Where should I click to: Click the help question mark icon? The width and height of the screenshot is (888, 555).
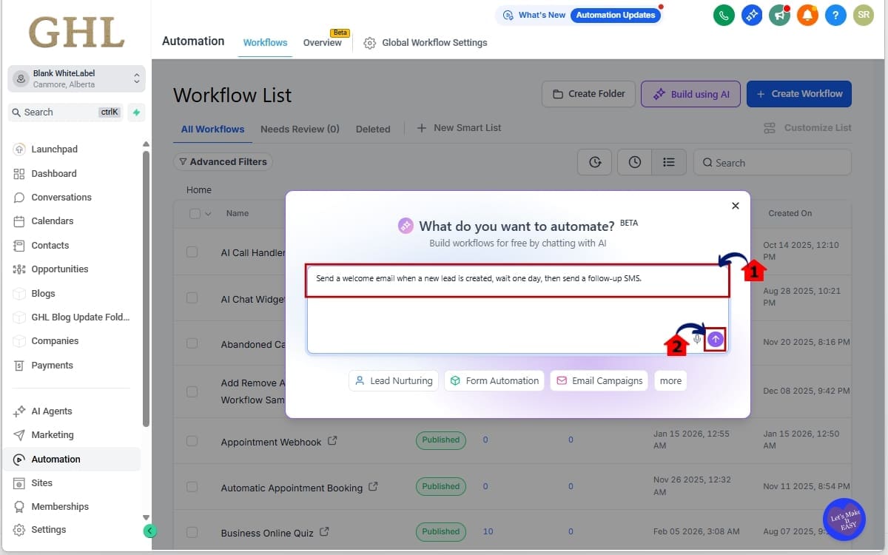point(835,15)
